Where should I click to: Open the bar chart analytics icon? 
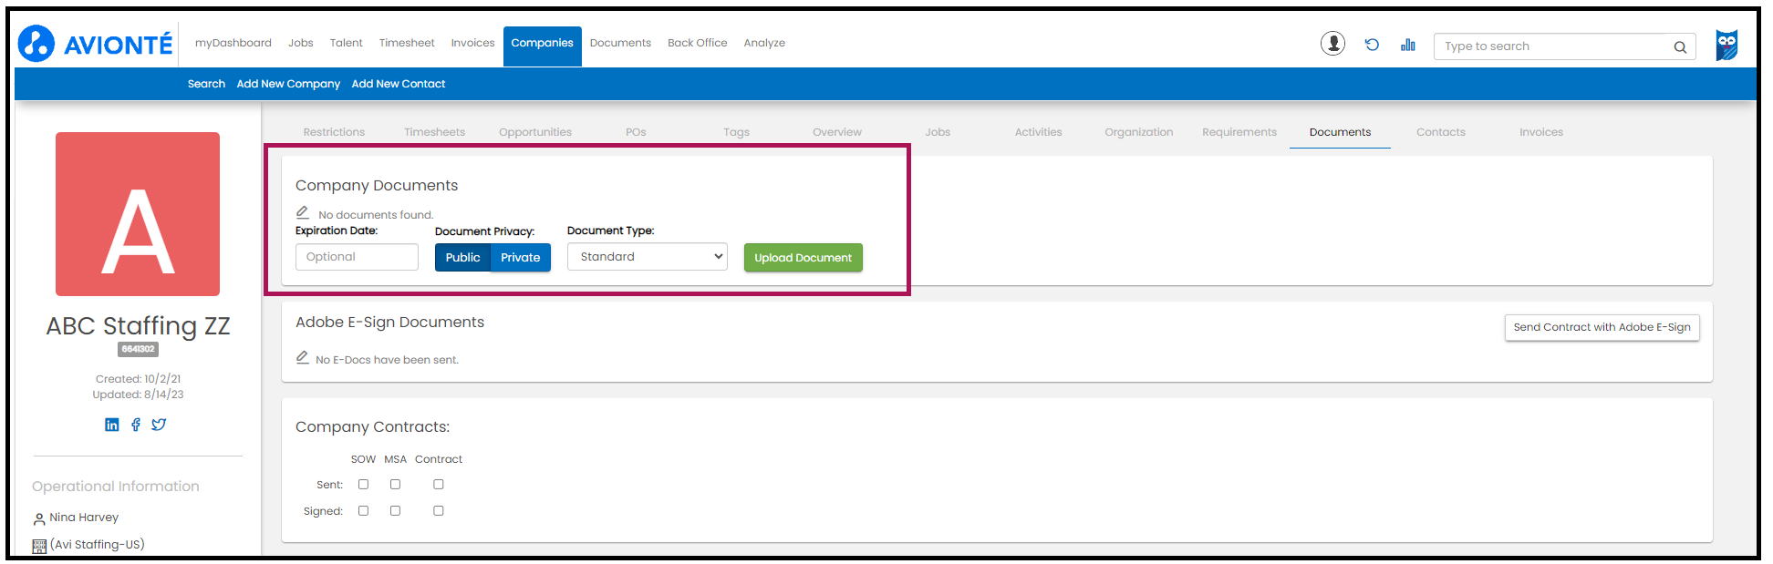tap(1408, 45)
